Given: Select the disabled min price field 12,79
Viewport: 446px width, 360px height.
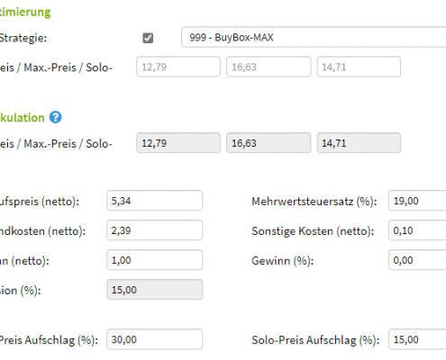Looking at the screenshot, I should [x=178, y=67].
